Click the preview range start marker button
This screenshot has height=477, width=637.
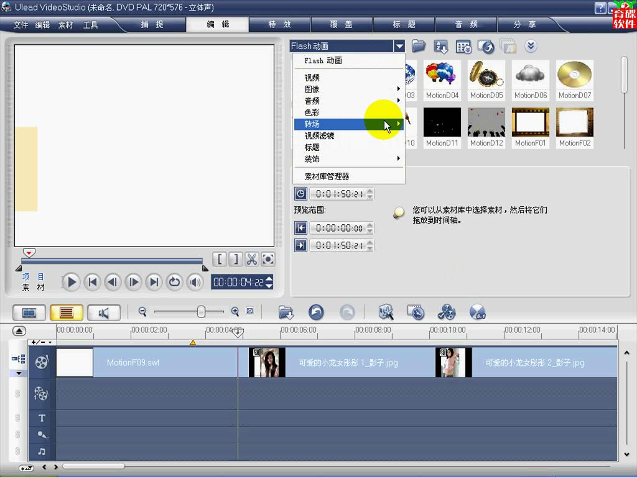[x=300, y=228]
